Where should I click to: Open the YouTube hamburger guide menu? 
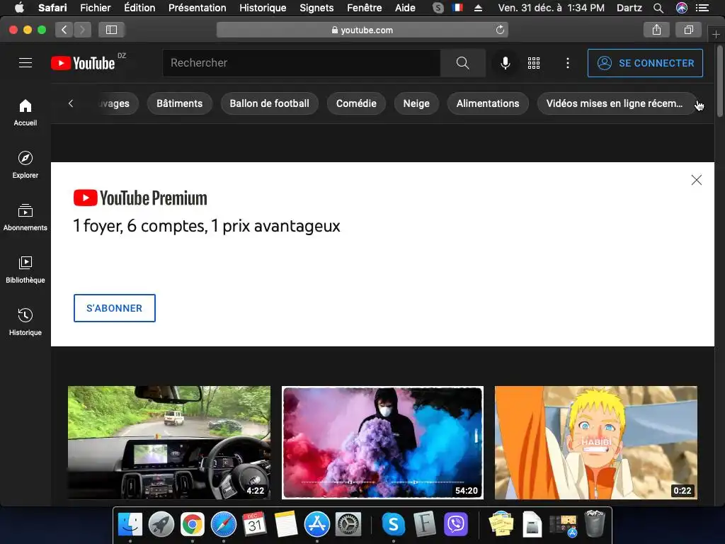tap(25, 63)
